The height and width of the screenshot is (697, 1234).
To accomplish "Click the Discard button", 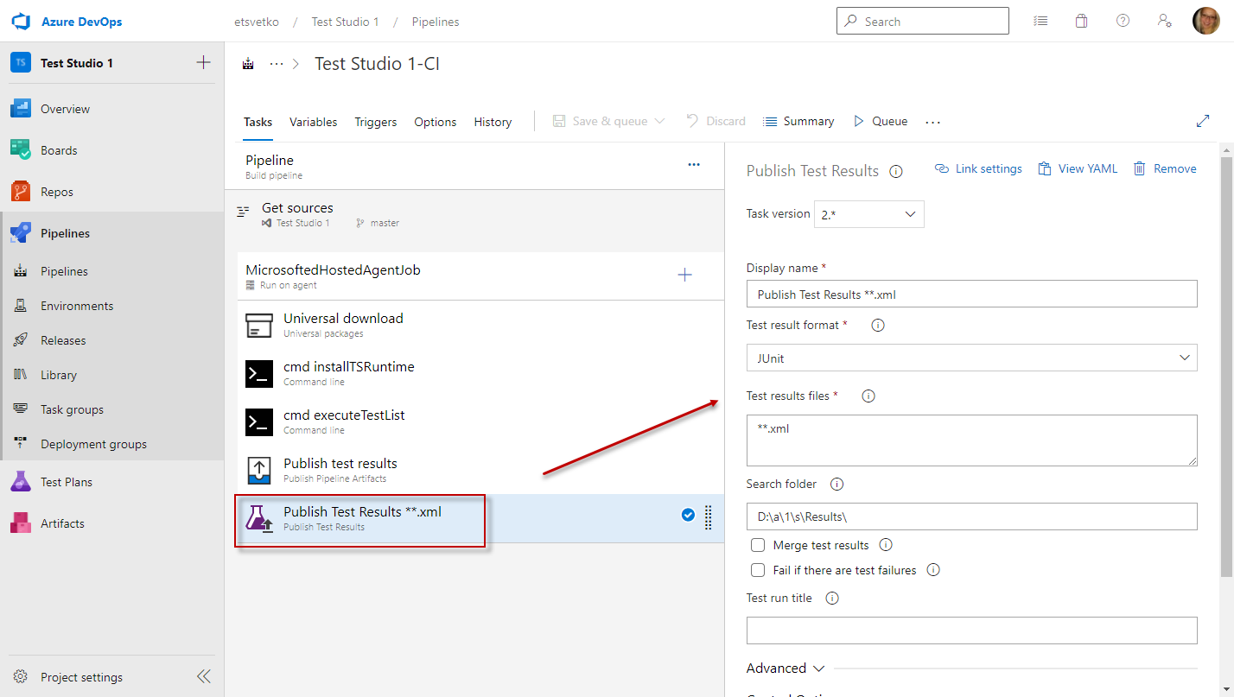I will [x=716, y=121].
